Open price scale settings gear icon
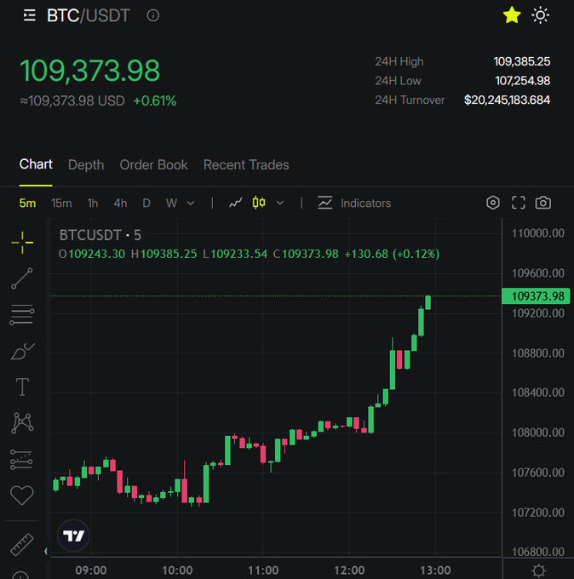Image resolution: width=574 pixels, height=579 pixels. [539, 570]
